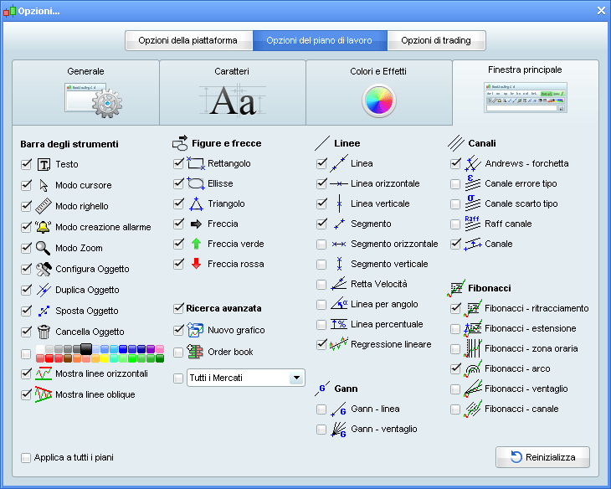
Task: Open the Tutti i Mercati dropdown
Action: pyautogui.click(x=295, y=378)
